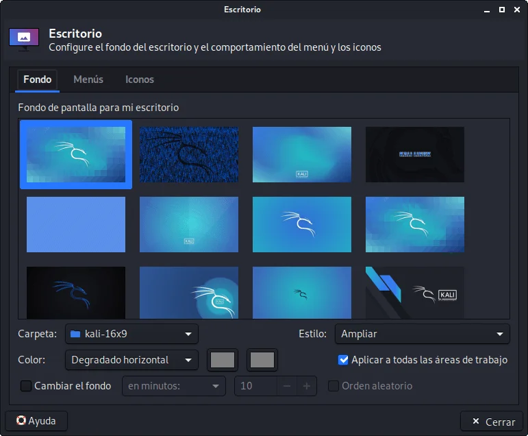Open the Iconos tab
528x436 pixels.
[140, 80]
